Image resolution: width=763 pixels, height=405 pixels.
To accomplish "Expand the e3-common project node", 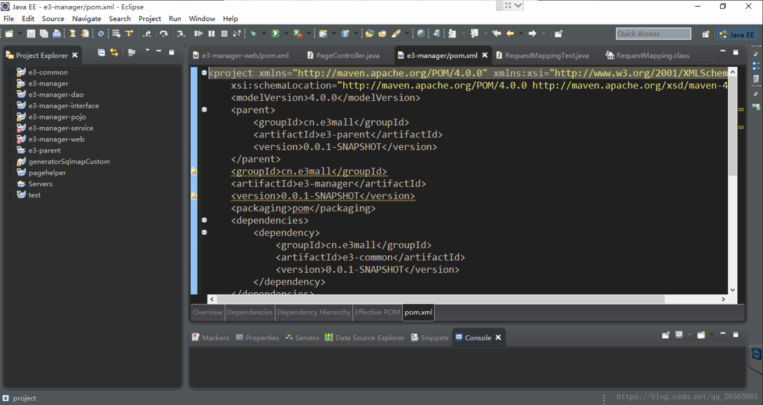I will [10, 72].
